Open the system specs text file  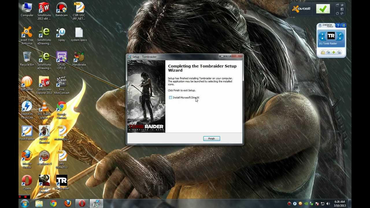coord(79,34)
